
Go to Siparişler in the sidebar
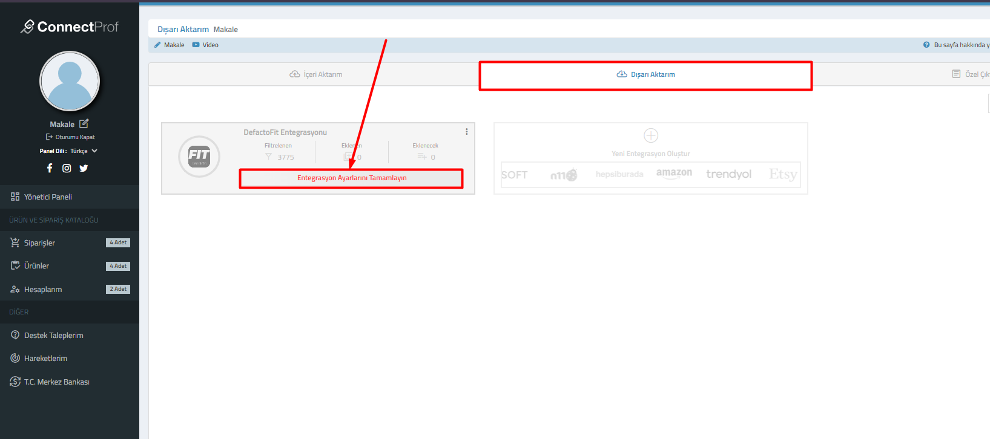39,243
